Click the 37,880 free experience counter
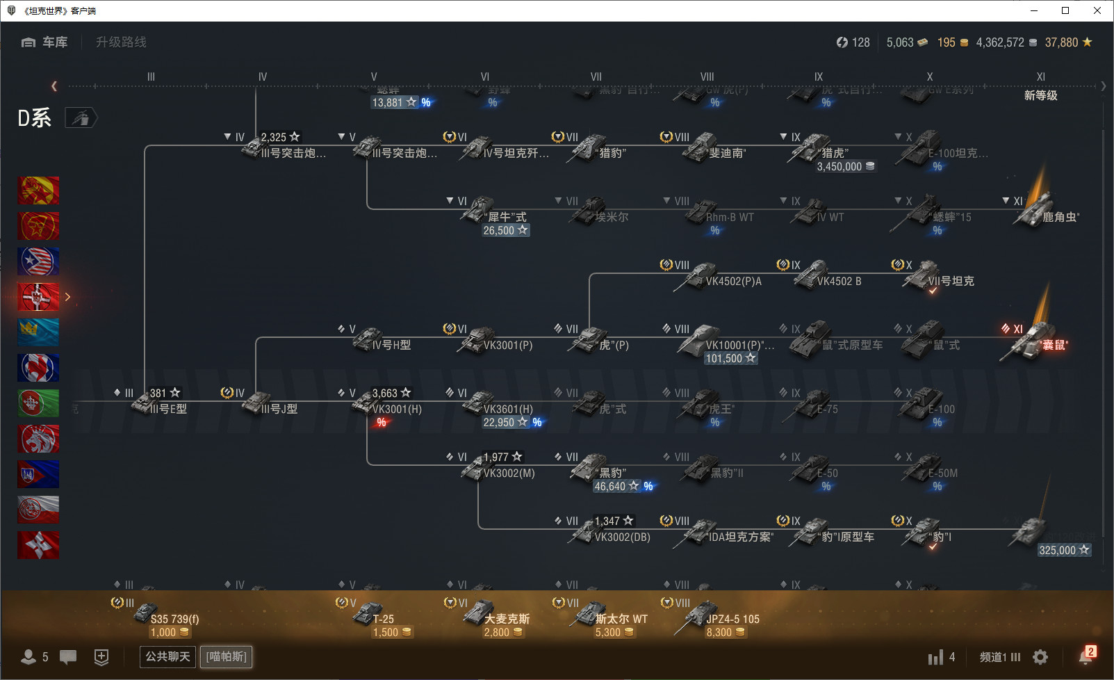The width and height of the screenshot is (1114, 680). (x=1068, y=42)
